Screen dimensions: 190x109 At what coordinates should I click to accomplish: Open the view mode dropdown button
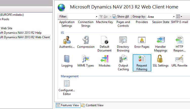[x=179, y=16]
